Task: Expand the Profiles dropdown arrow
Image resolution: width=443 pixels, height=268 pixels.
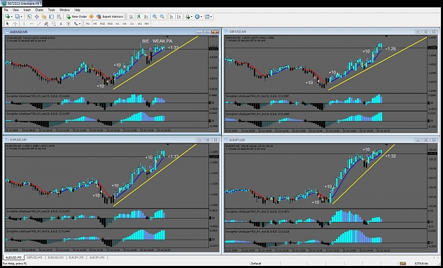Action: (21, 17)
